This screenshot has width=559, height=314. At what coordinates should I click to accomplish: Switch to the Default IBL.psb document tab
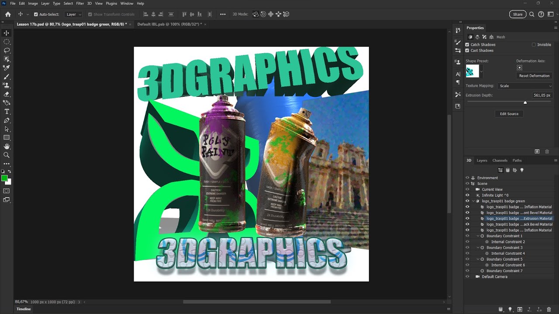pyautogui.click(x=169, y=24)
